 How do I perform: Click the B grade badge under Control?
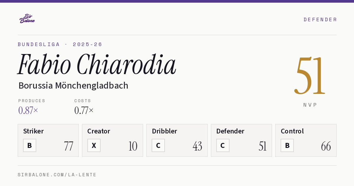(287, 145)
